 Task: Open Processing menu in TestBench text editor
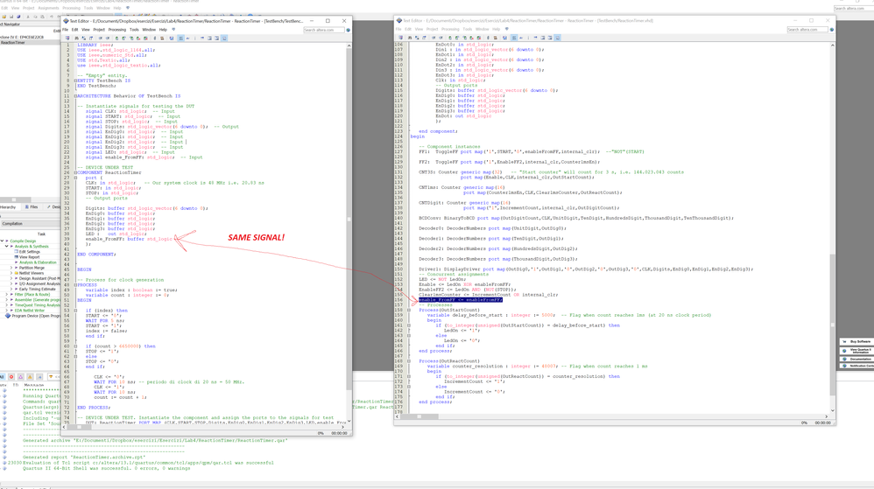click(116, 30)
